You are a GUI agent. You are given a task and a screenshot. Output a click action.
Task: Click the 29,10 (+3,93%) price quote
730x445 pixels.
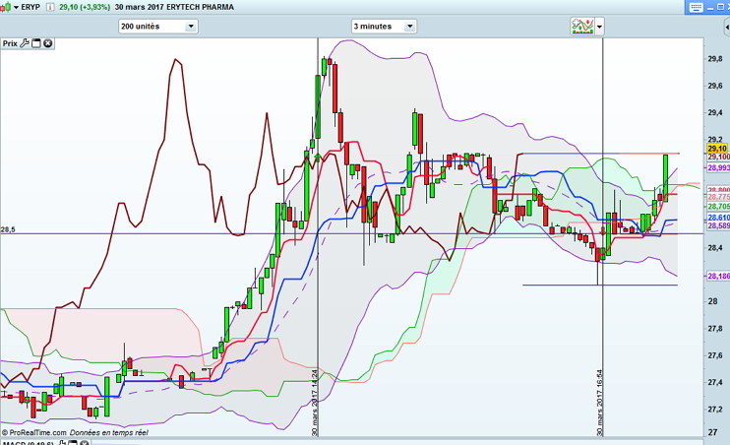[x=85, y=7]
